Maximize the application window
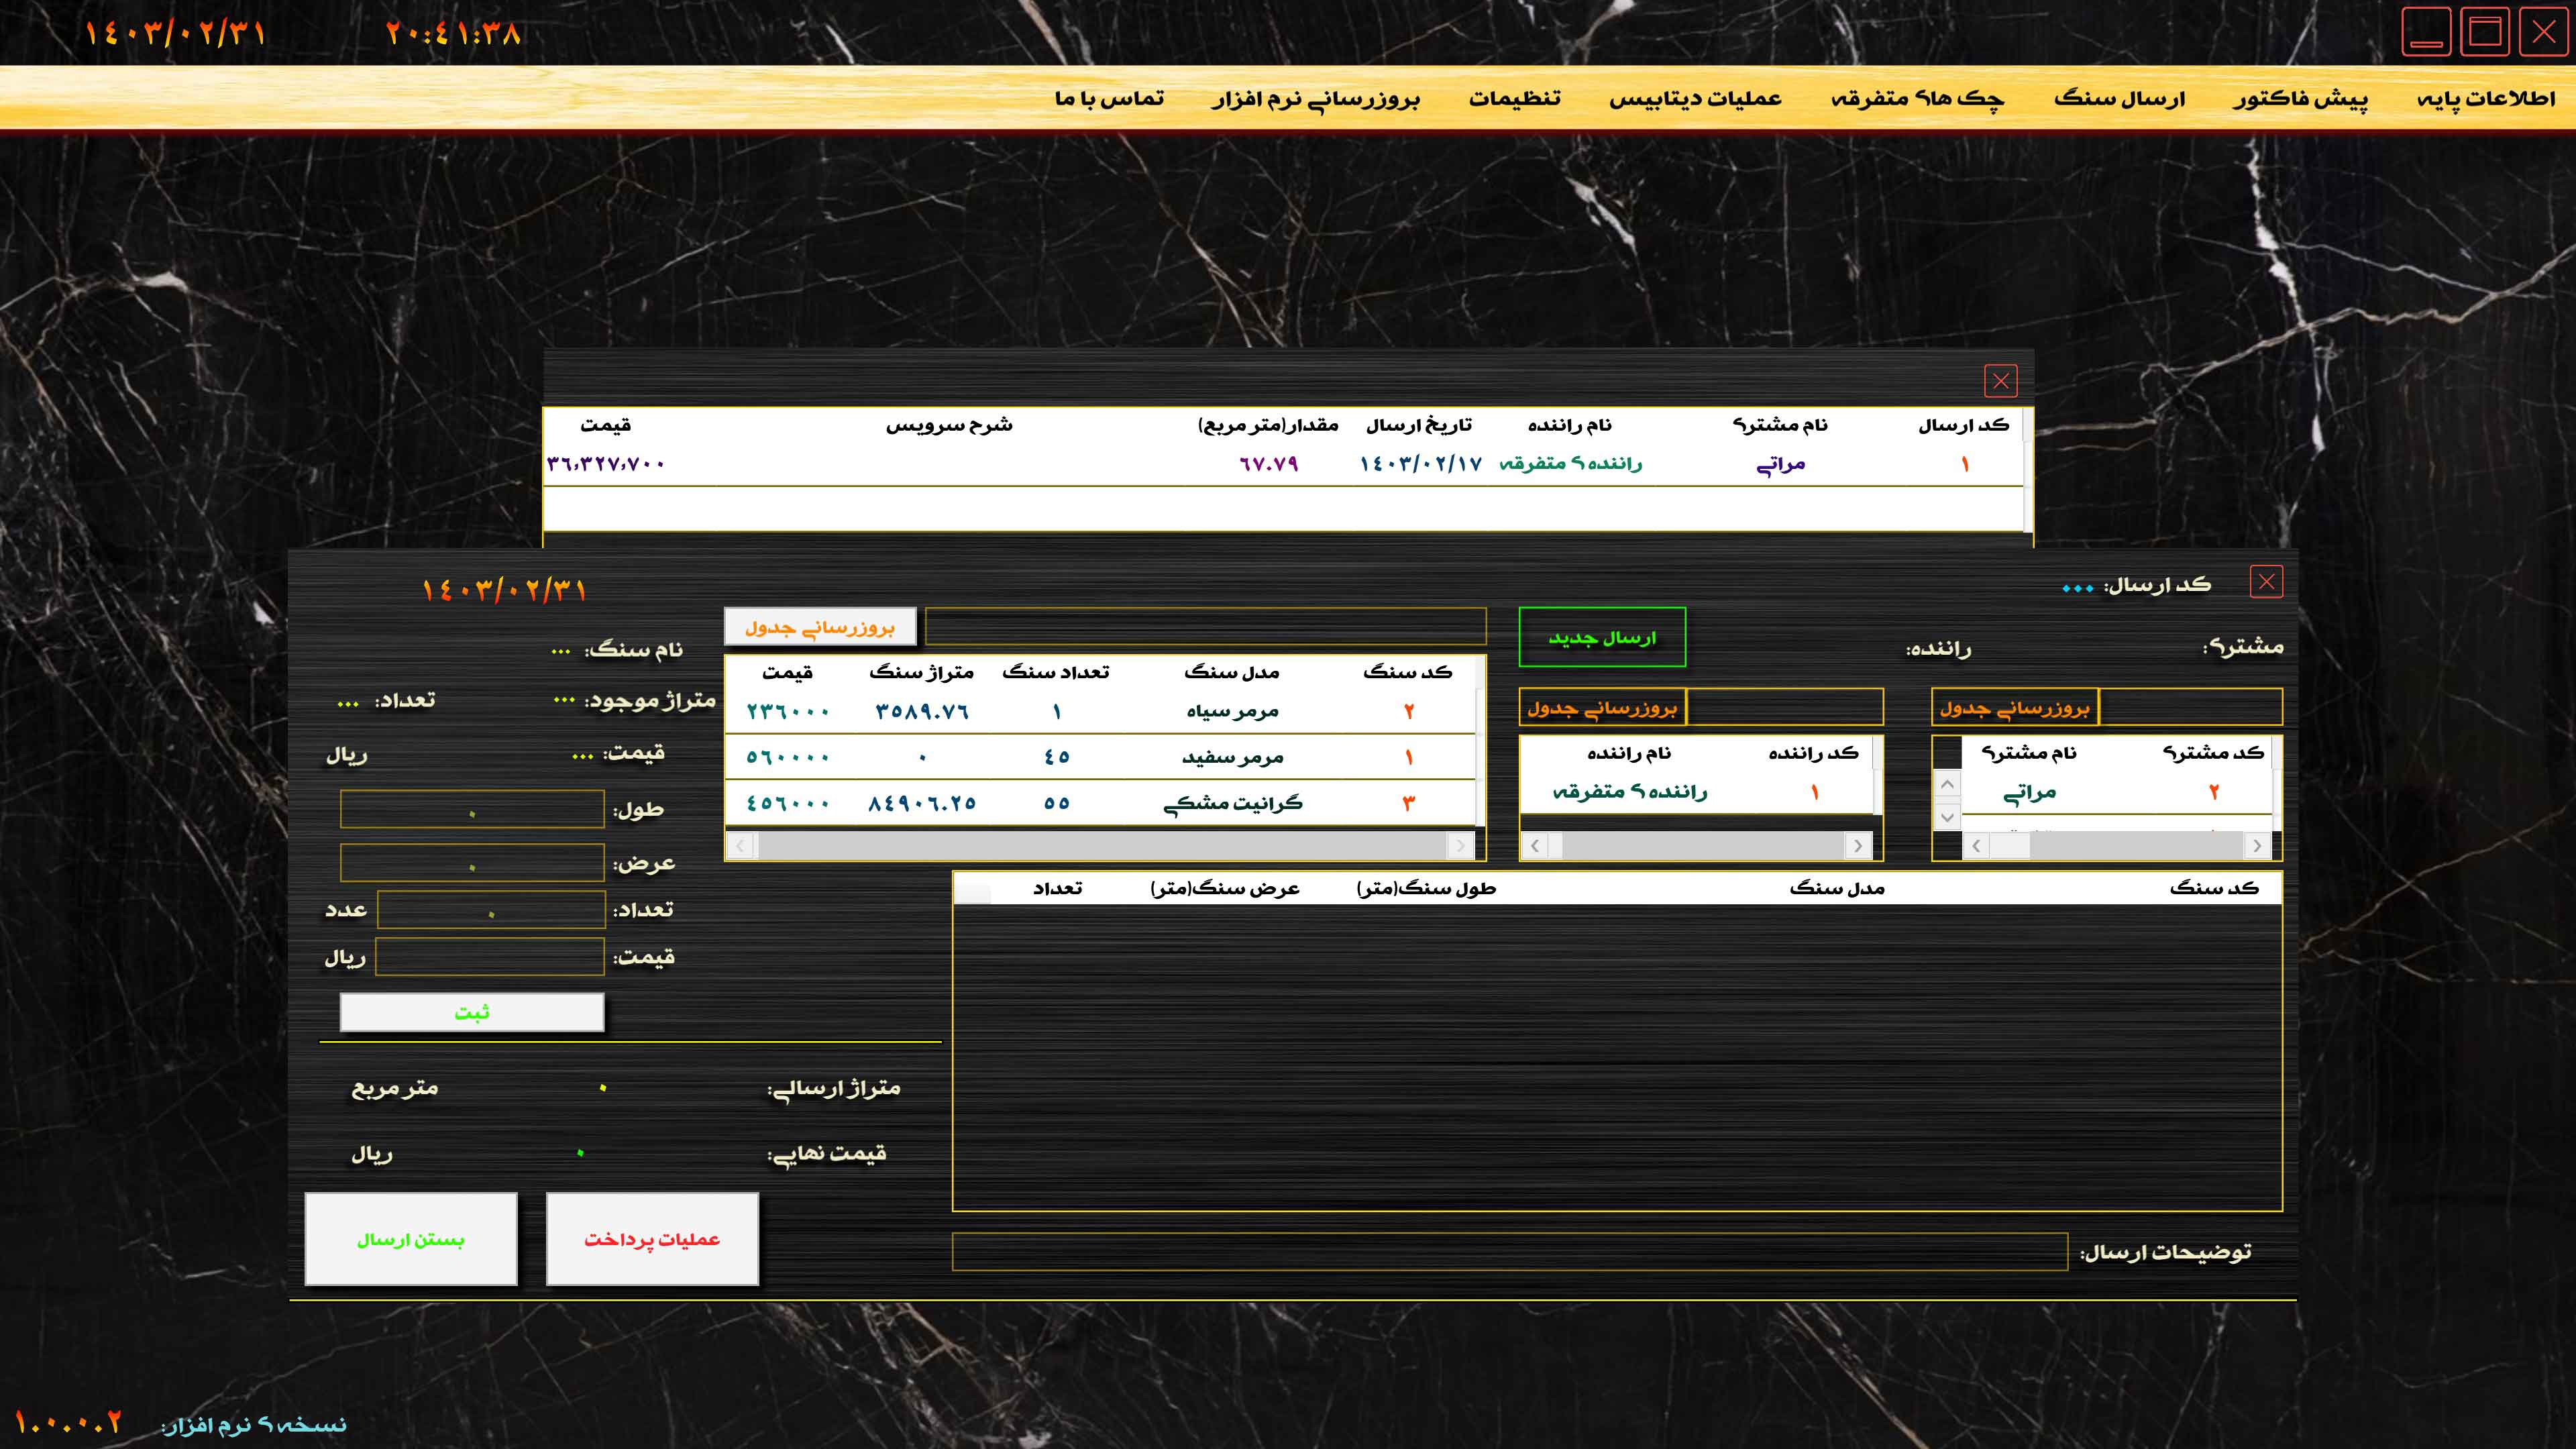Image resolution: width=2576 pixels, height=1449 pixels. click(x=2485, y=33)
